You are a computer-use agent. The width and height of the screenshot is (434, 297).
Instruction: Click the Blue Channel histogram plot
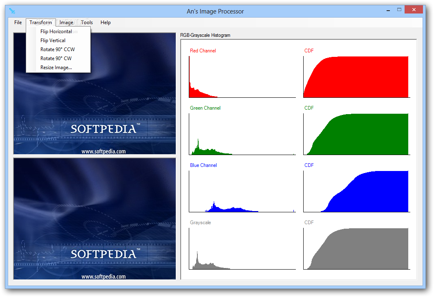(x=242, y=191)
